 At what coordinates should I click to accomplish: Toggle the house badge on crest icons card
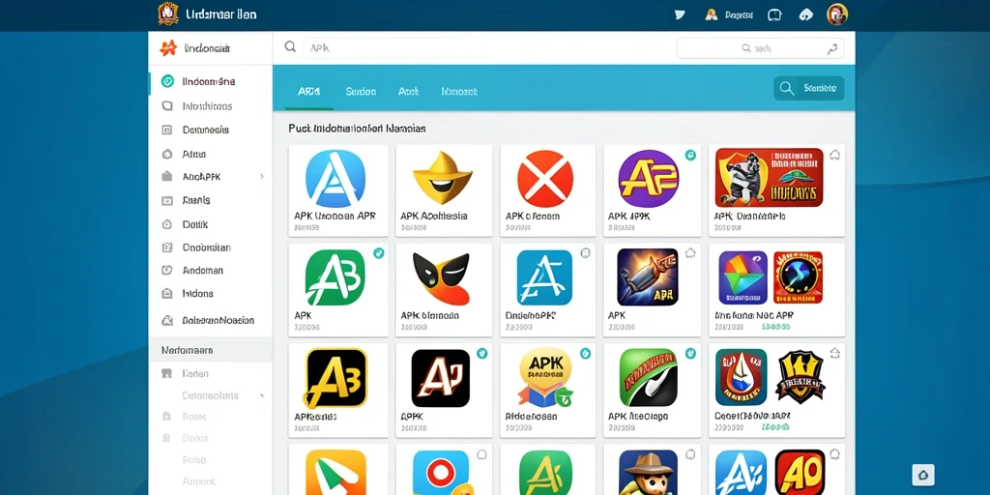[834, 353]
